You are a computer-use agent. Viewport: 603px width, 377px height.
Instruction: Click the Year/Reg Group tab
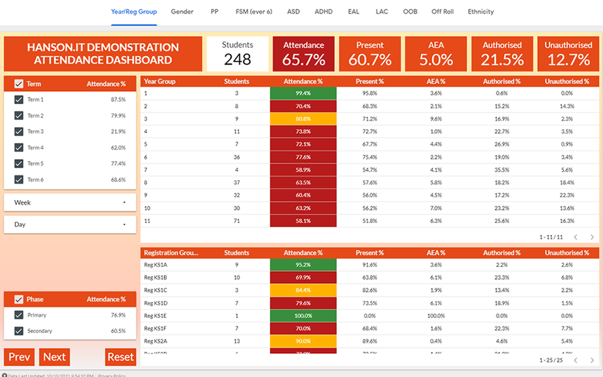point(134,11)
